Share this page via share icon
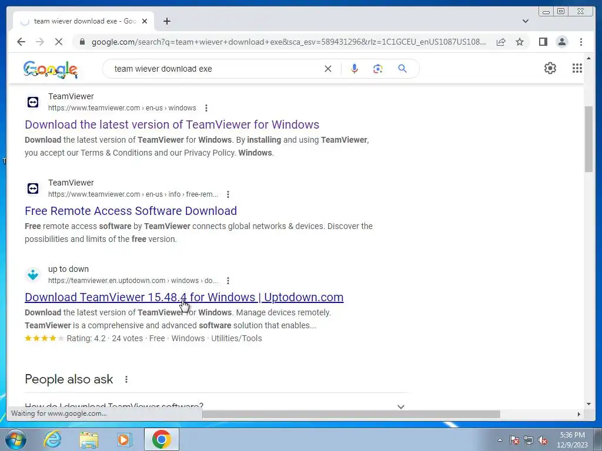The image size is (602, 451). [x=501, y=42]
